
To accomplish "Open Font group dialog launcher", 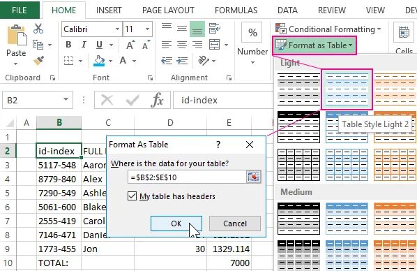I will [x=150, y=78].
